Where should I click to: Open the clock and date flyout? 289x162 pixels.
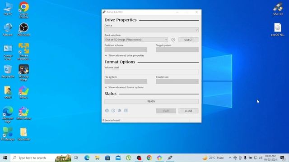270,158
